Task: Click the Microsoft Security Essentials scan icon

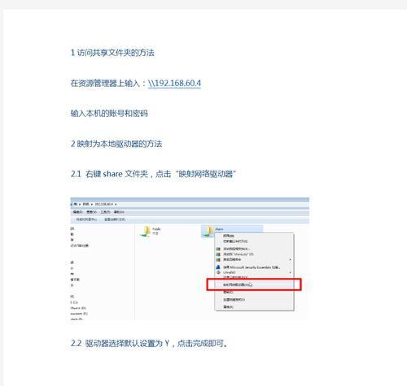Action: coord(218,267)
